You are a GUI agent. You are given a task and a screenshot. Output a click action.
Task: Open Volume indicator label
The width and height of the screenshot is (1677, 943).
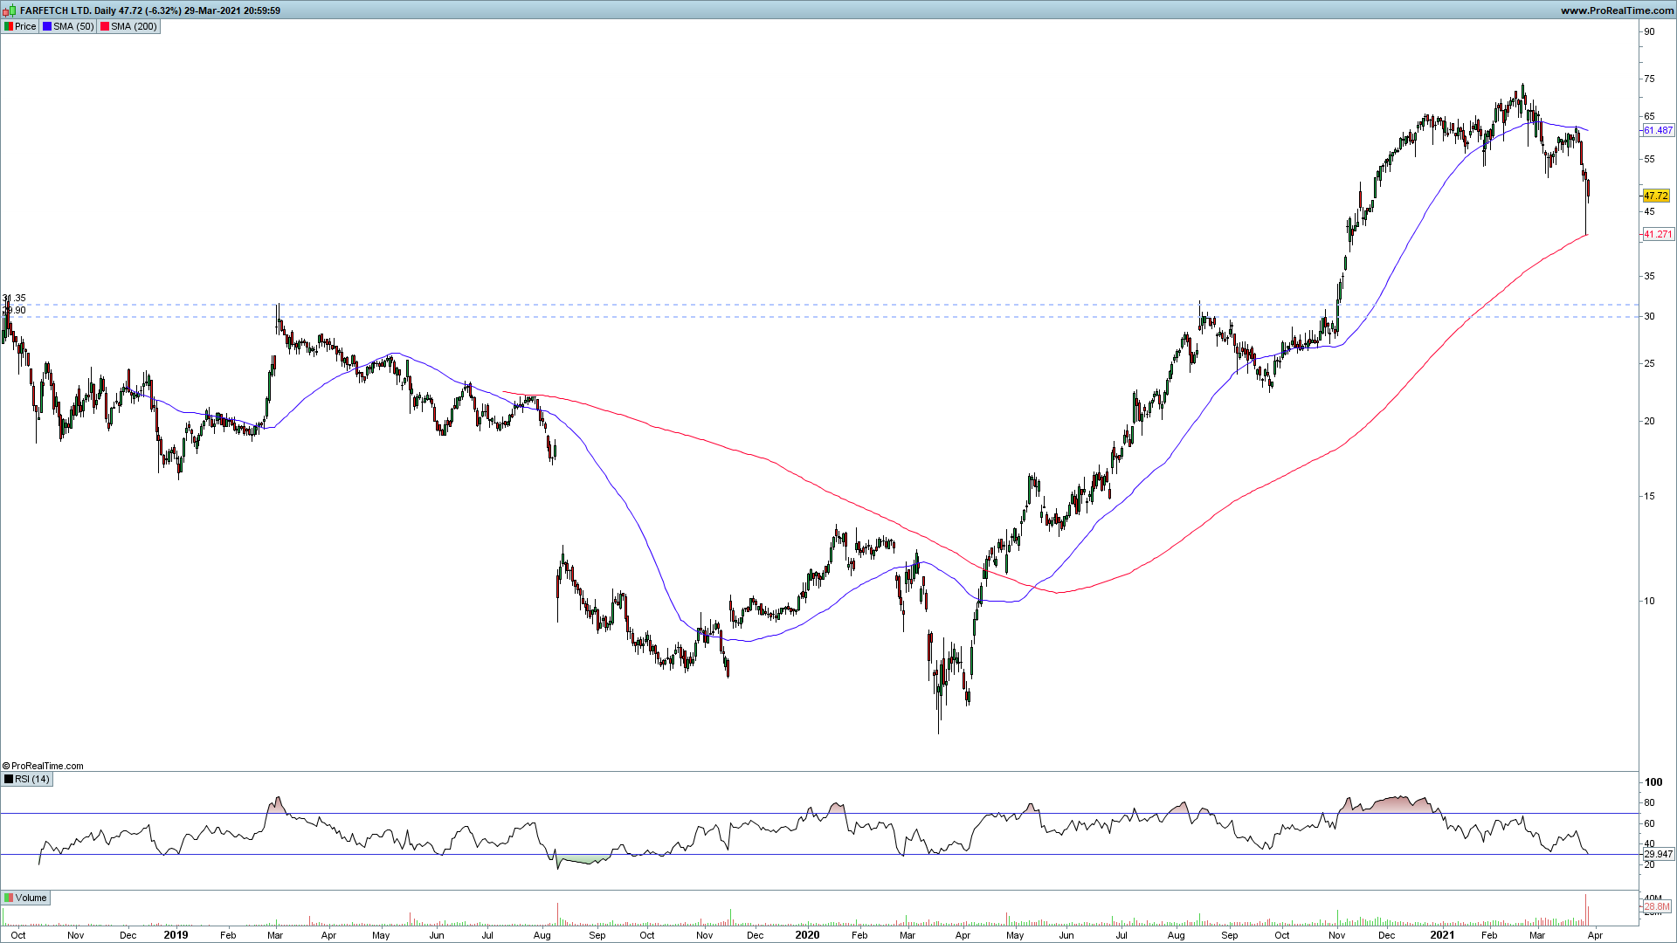pos(31,898)
